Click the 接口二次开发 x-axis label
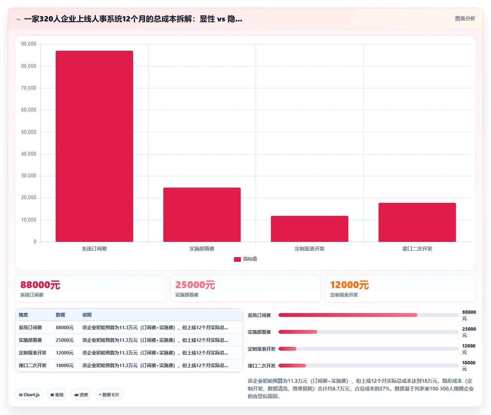 pos(417,249)
